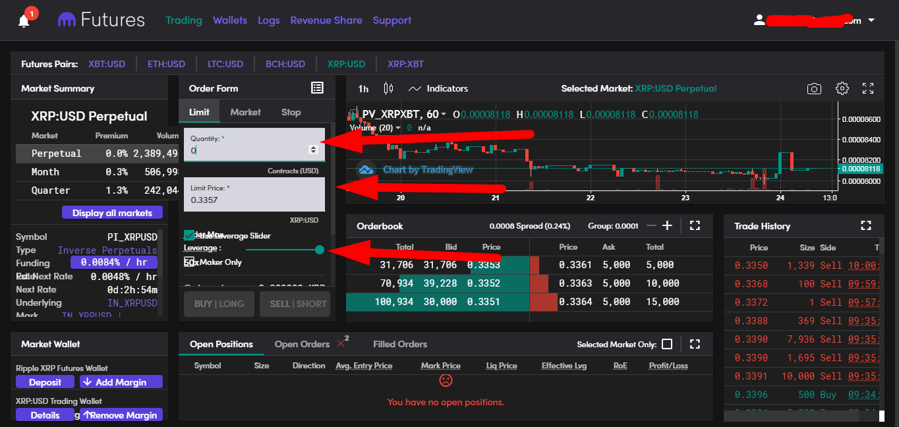Click the Deposit button

click(x=45, y=382)
